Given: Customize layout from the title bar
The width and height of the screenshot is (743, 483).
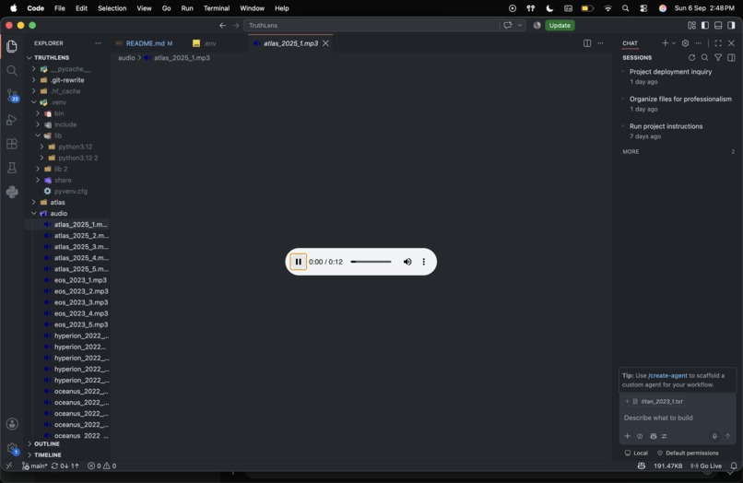Looking at the screenshot, I should pos(691,25).
